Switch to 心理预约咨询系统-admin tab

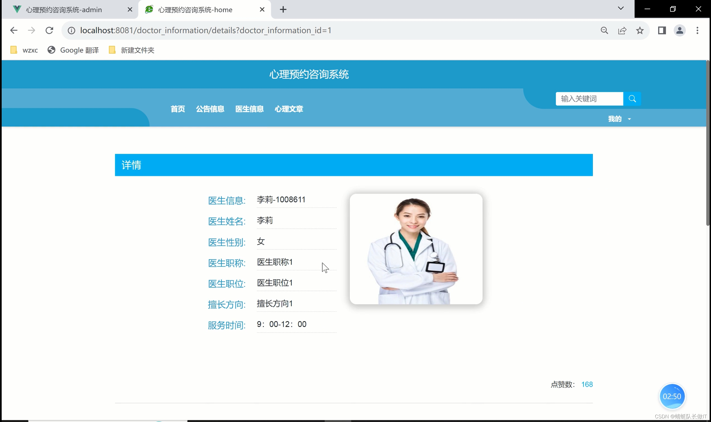click(x=64, y=10)
